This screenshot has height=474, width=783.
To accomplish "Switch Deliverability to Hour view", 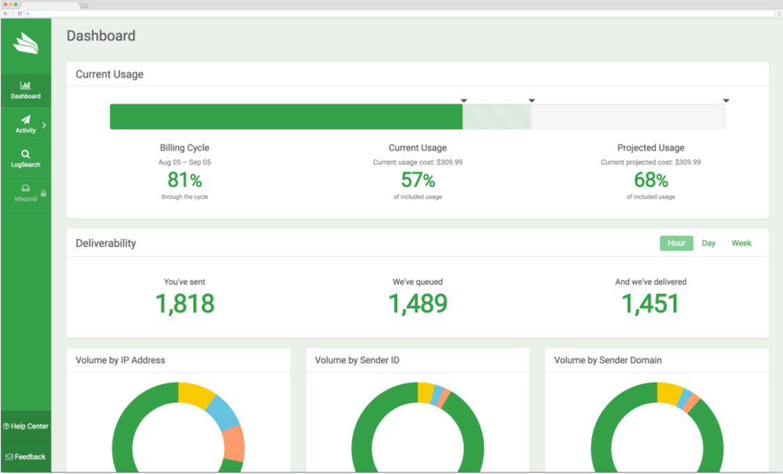I will [676, 243].
